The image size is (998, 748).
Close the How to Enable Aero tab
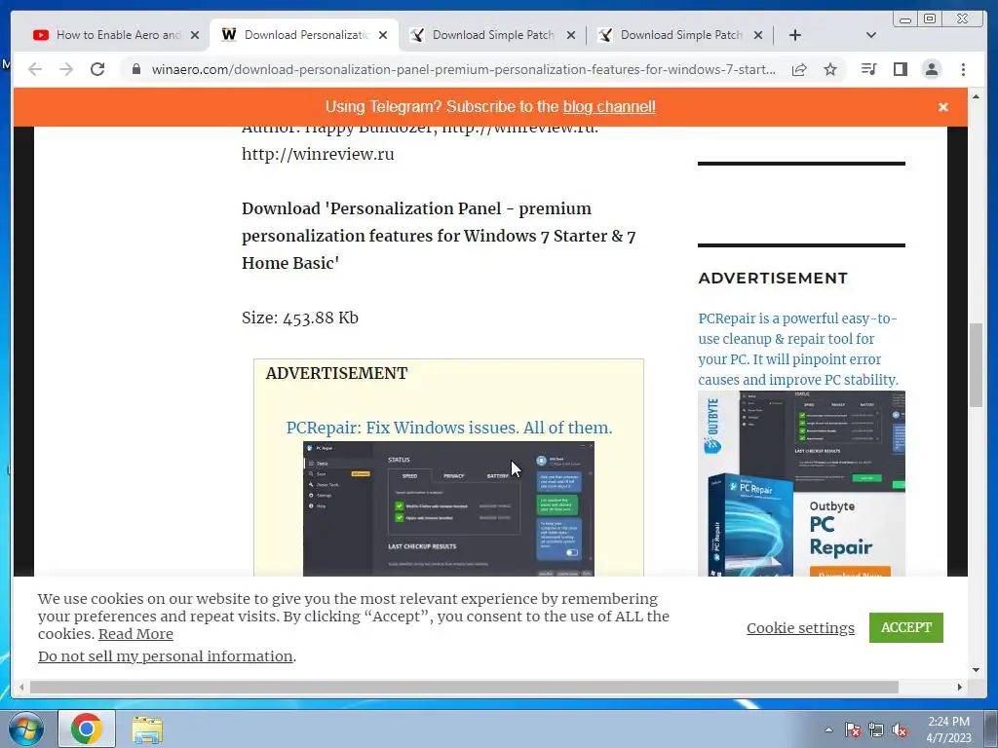(195, 35)
